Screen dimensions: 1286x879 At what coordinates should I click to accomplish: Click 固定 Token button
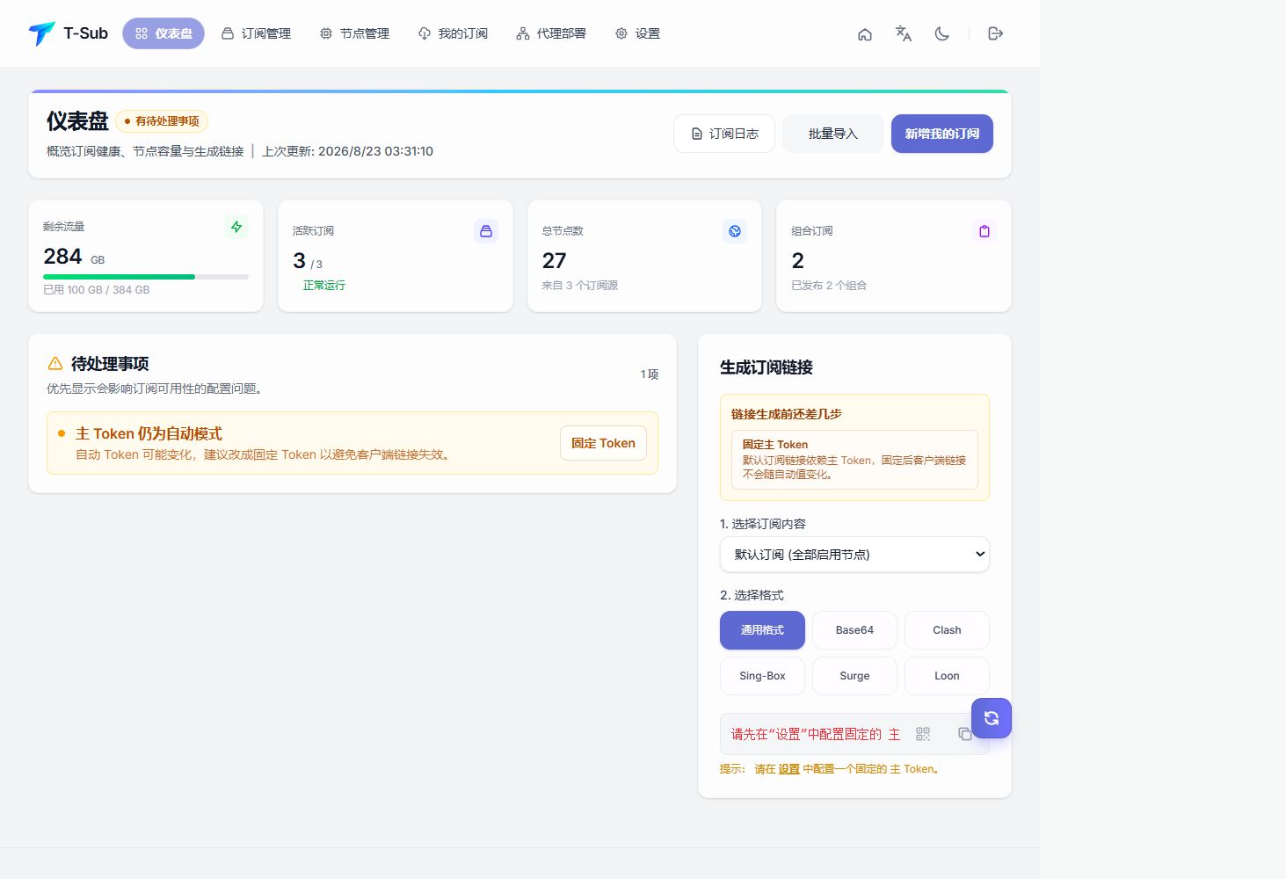pos(603,443)
